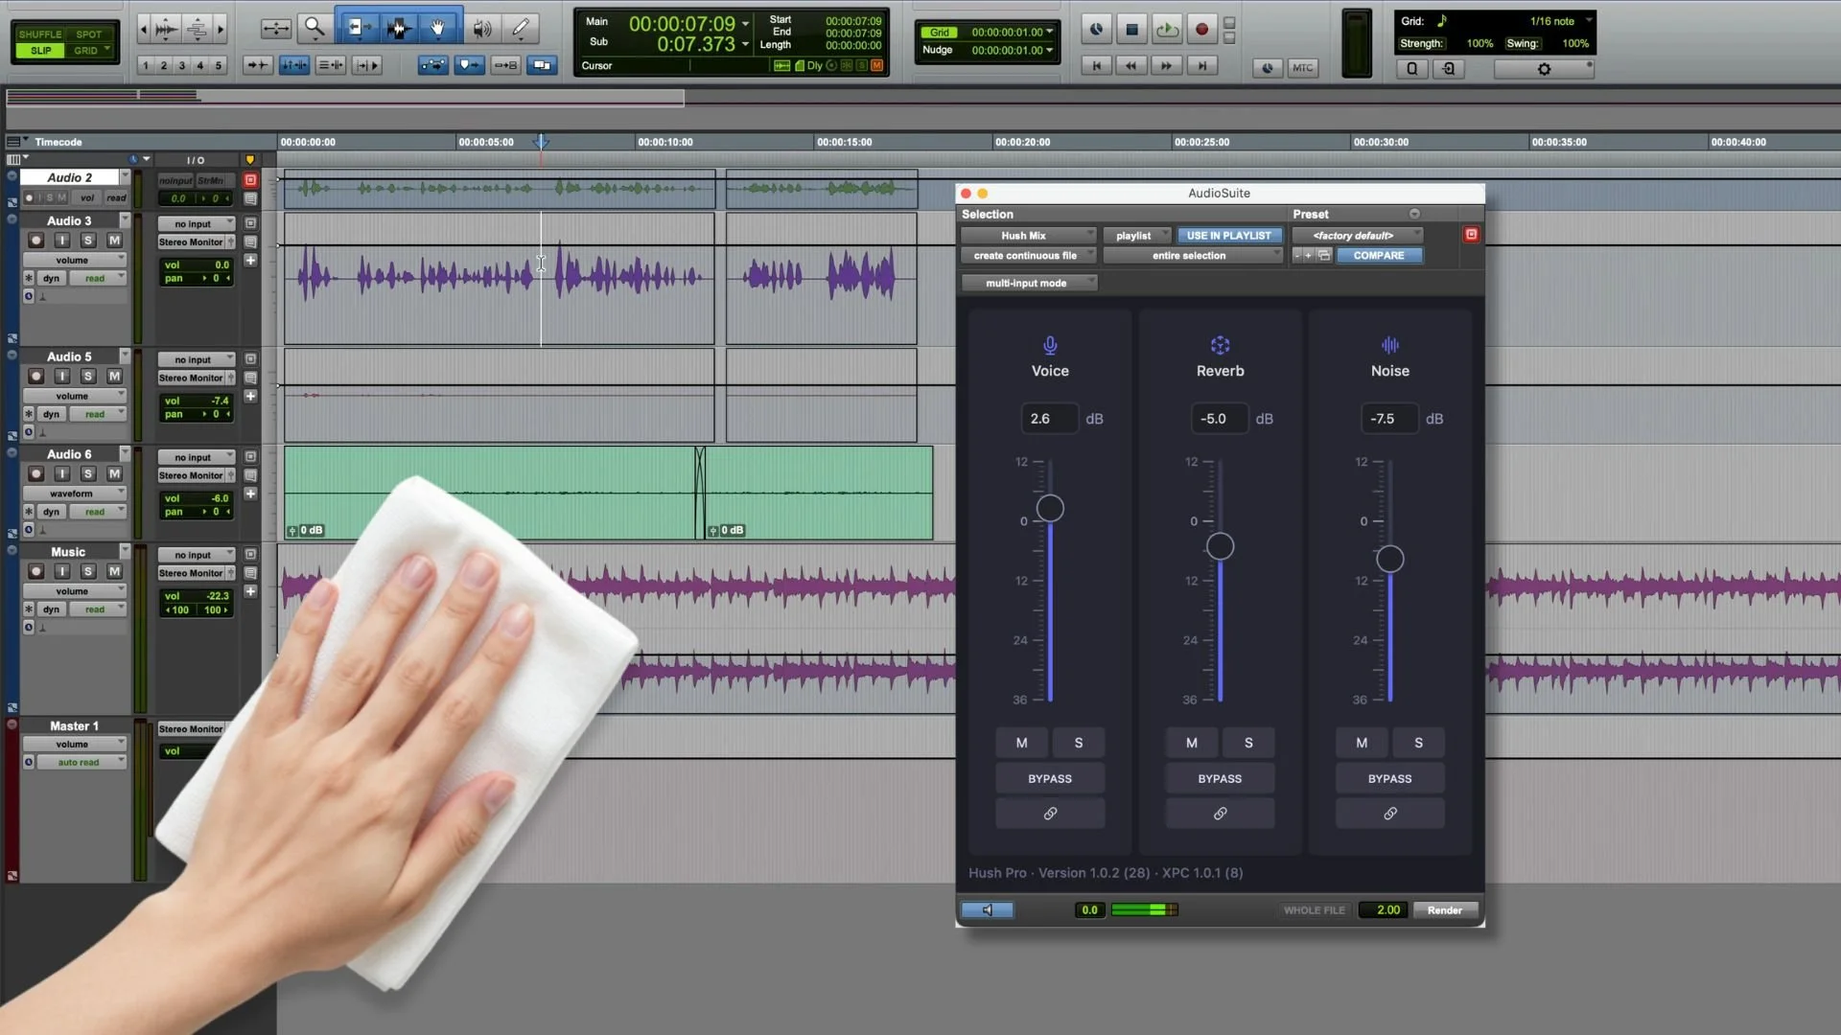Click the quantize settings gear icon
This screenshot has width=1841, height=1035.
coord(1544,69)
